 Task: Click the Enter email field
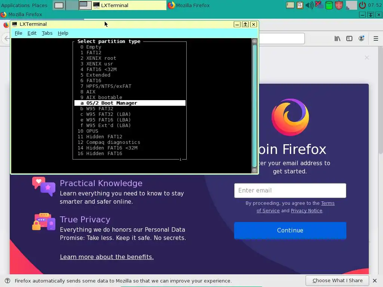[x=290, y=190]
